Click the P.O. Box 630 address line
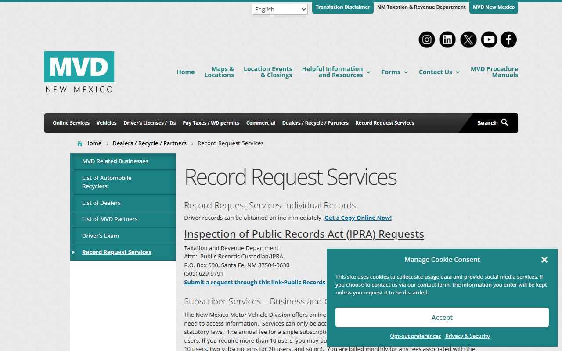Viewport: 562px width, 351px height. pos(237,265)
